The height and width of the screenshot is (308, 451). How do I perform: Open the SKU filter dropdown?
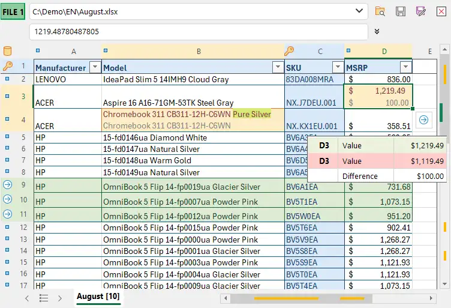click(338, 67)
